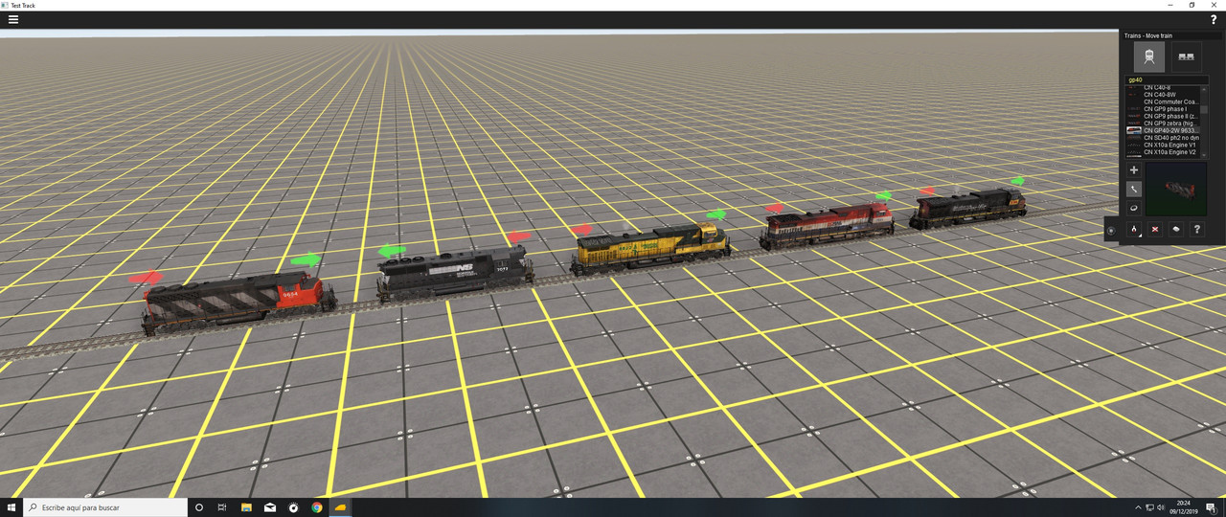
Task: Select CN C40-8W in the train list
Action: tap(1162, 95)
